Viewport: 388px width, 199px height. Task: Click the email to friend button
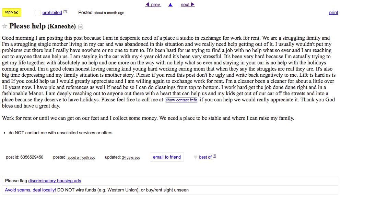click(167, 157)
